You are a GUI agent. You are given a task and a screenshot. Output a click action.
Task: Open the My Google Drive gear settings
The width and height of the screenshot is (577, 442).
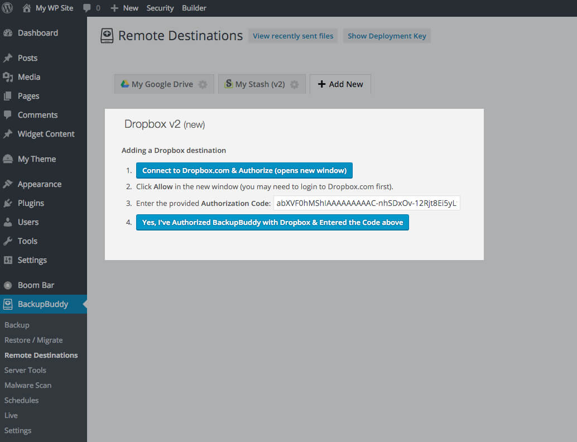[203, 84]
